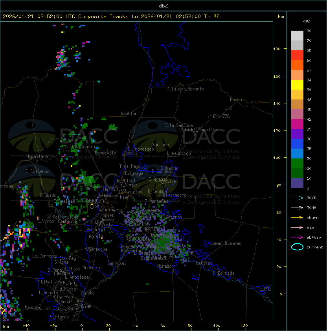Click the Tres_Mayo place label
This screenshot has width=327, height=331.
click(x=130, y=166)
